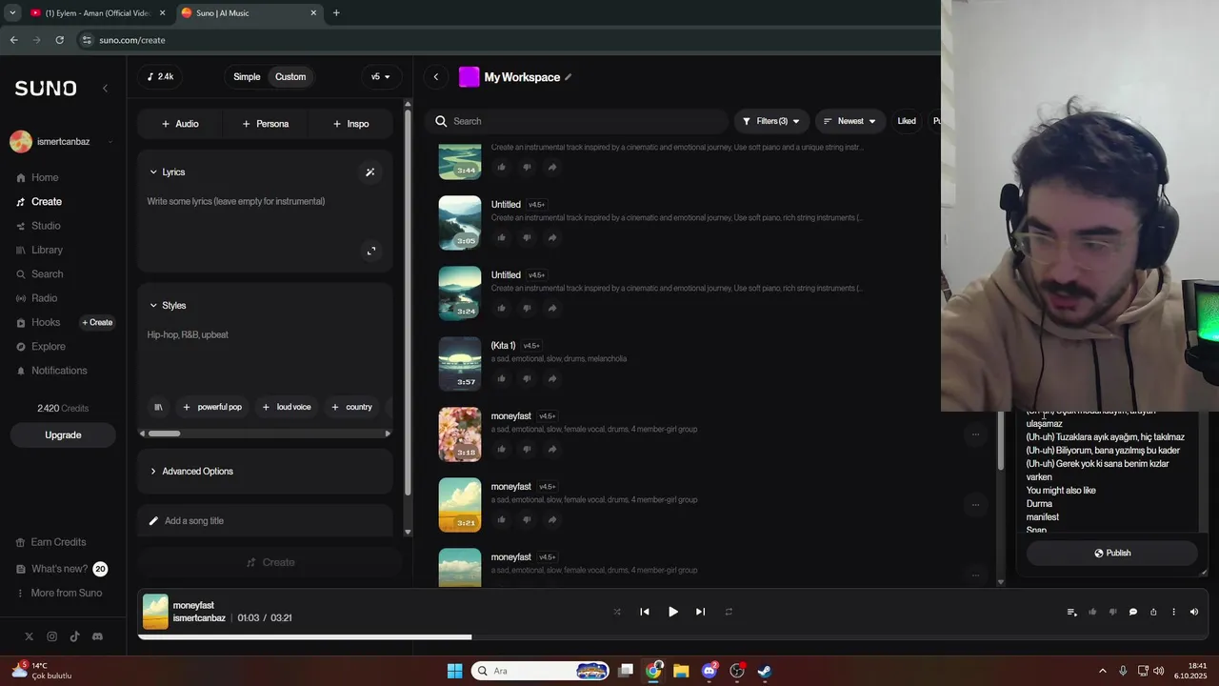The image size is (1219, 686).
Task: Add the loud voice style tag
Action: [x=287, y=407]
